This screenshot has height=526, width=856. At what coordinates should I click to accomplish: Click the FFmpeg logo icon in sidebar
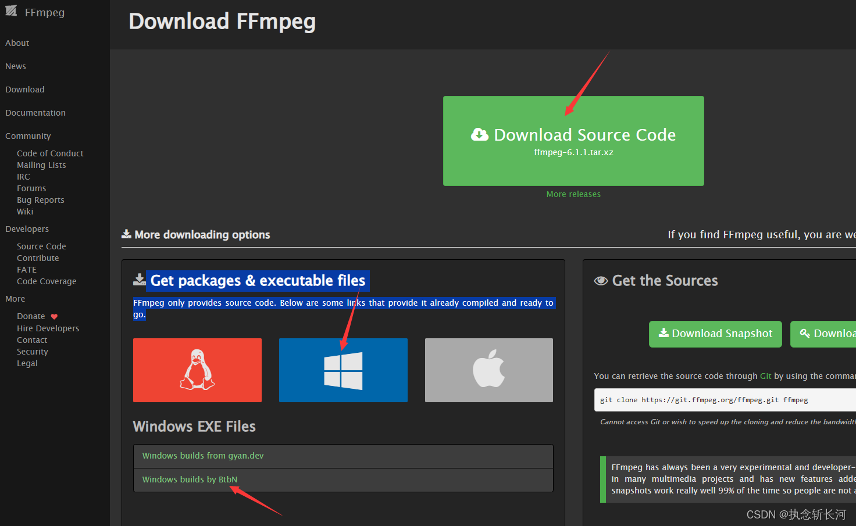click(11, 11)
